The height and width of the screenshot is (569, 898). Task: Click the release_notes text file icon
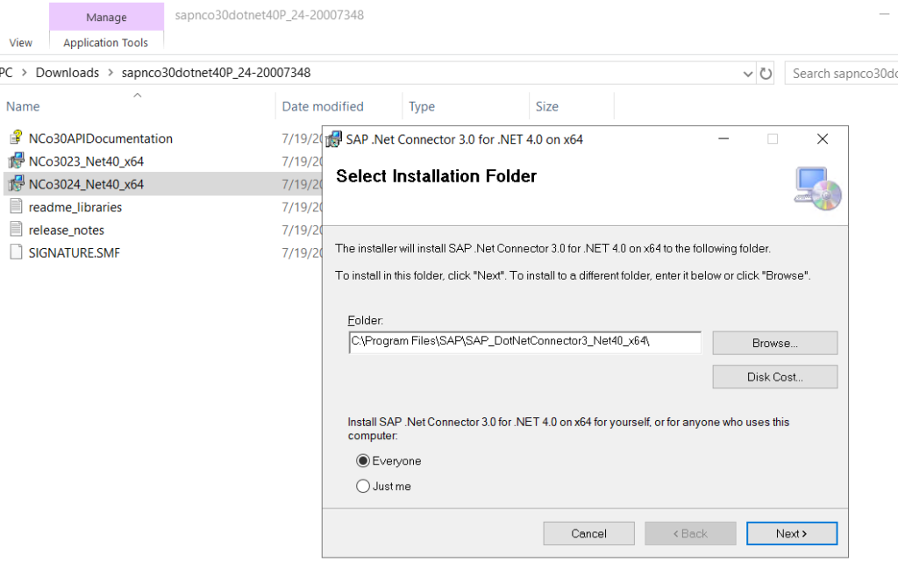[x=16, y=229]
